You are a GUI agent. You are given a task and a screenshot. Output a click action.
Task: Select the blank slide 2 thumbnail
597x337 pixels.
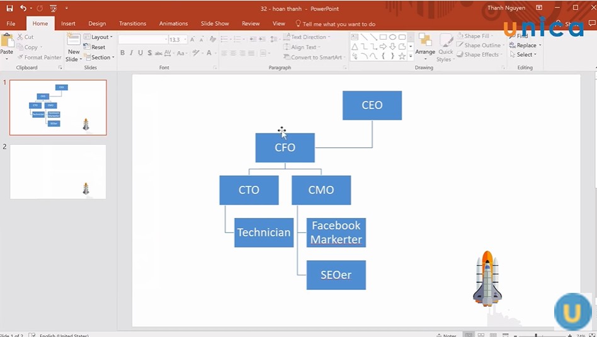[x=58, y=171]
